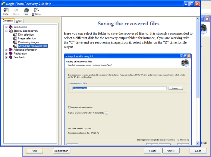The height and width of the screenshot is (157, 211).
Task: Click the Back toolbar arrow icon
Action: (16, 10)
